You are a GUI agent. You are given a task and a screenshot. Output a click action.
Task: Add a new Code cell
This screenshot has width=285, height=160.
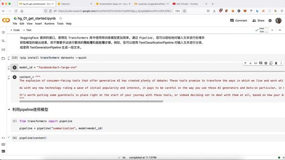click(15, 30)
